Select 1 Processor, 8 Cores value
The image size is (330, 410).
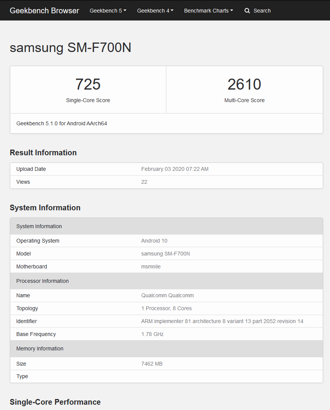(x=167, y=308)
